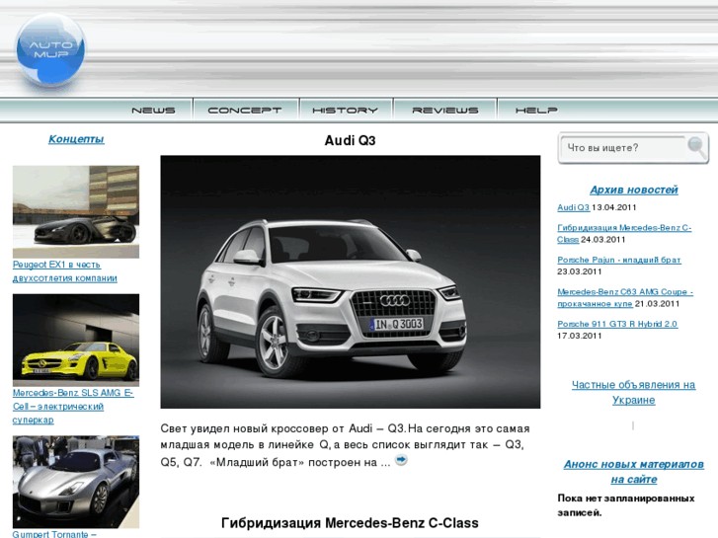Click the search magnifier icon

tap(696, 147)
